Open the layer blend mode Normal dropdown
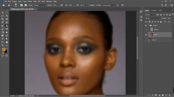The height and width of the screenshot is (97, 174). (x=153, y=18)
